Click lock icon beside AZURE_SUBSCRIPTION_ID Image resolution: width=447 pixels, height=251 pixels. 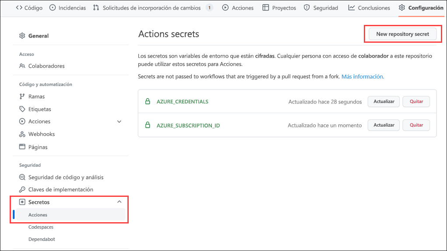pos(148,125)
